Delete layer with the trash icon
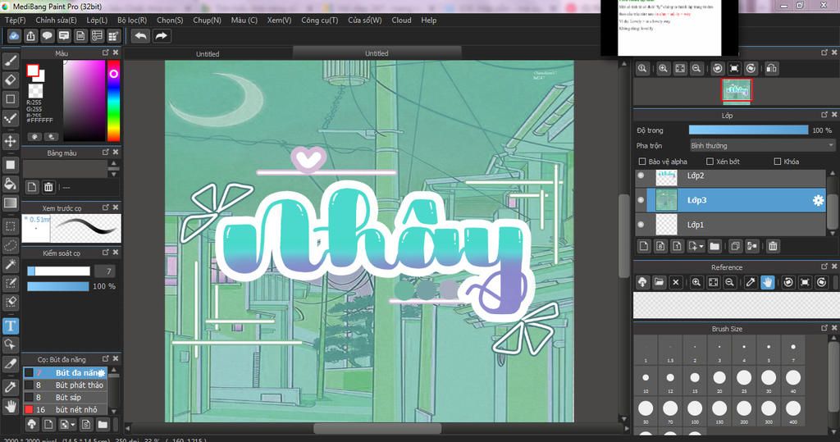This screenshot has height=442, width=840. [x=773, y=246]
